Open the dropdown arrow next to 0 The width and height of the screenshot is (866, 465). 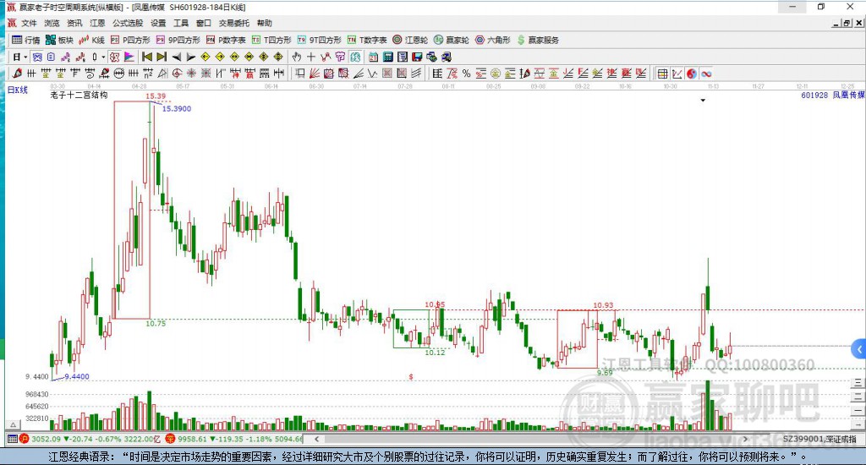pos(103,57)
